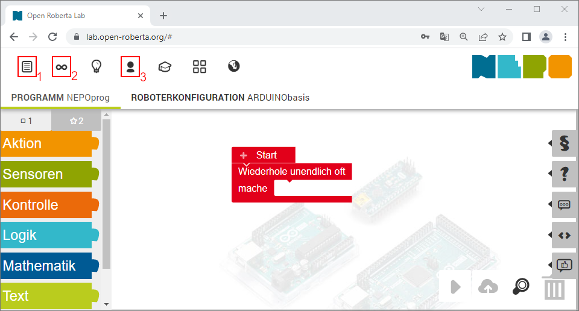Open the Text block category
Image resolution: width=579 pixels, height=311 pixels.
(49, 296)
